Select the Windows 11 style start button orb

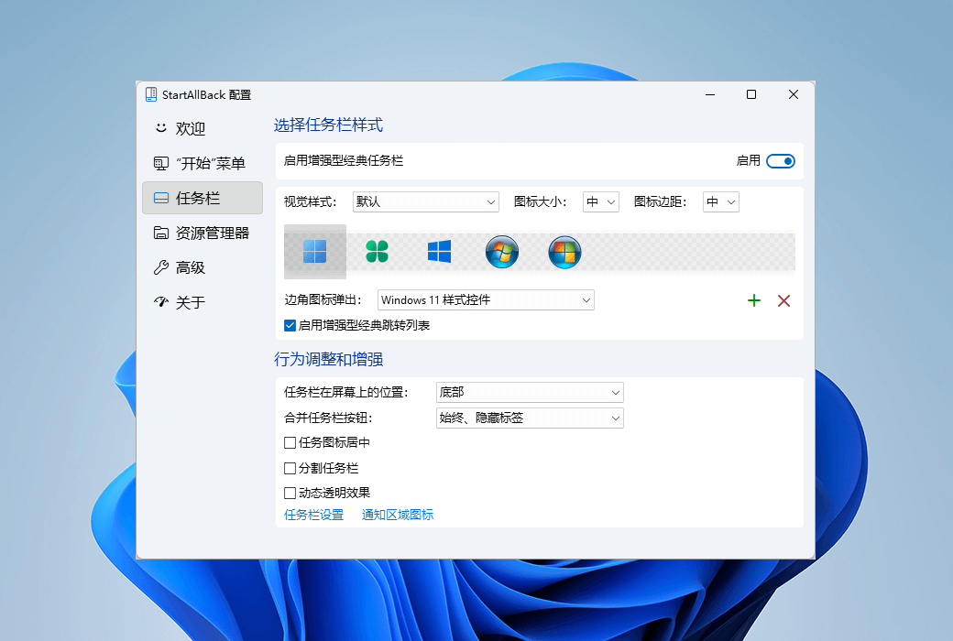(314, 251)
